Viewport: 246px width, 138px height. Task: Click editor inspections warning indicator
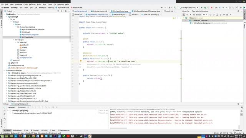(x=174, y=18)
